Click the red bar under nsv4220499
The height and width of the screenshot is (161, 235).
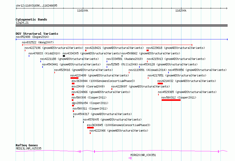point(74,78)
